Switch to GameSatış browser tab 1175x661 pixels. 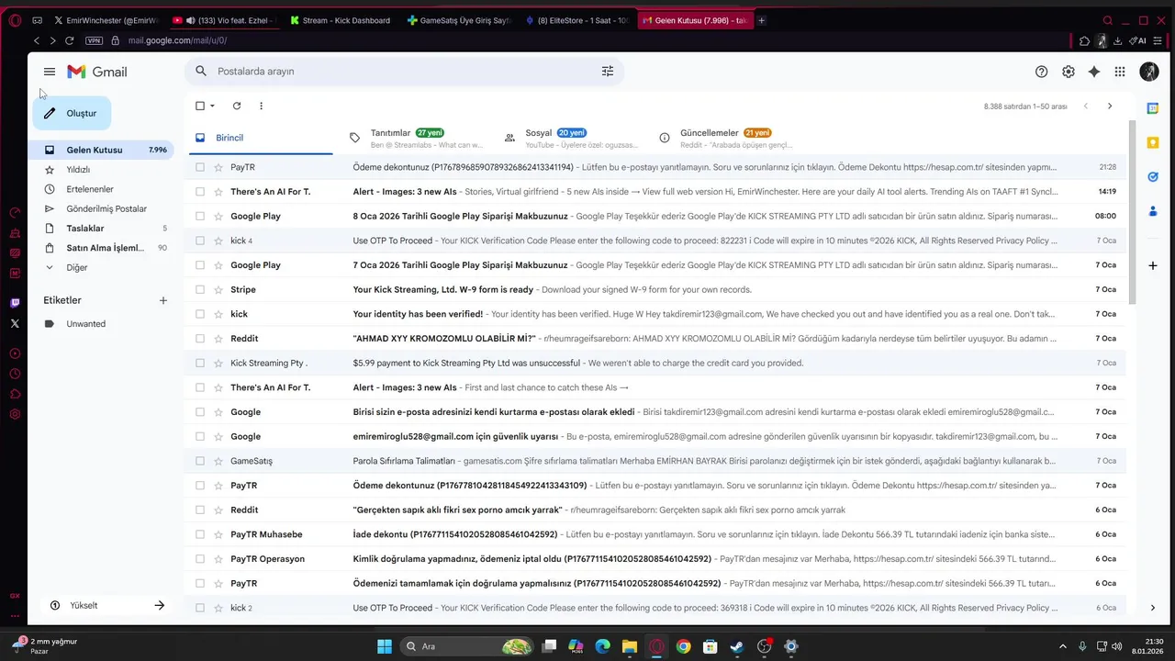pos(457,20)
